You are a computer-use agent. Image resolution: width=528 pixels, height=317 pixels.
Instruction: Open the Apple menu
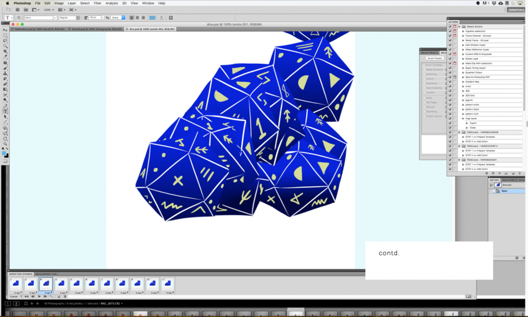click(7, 3)
